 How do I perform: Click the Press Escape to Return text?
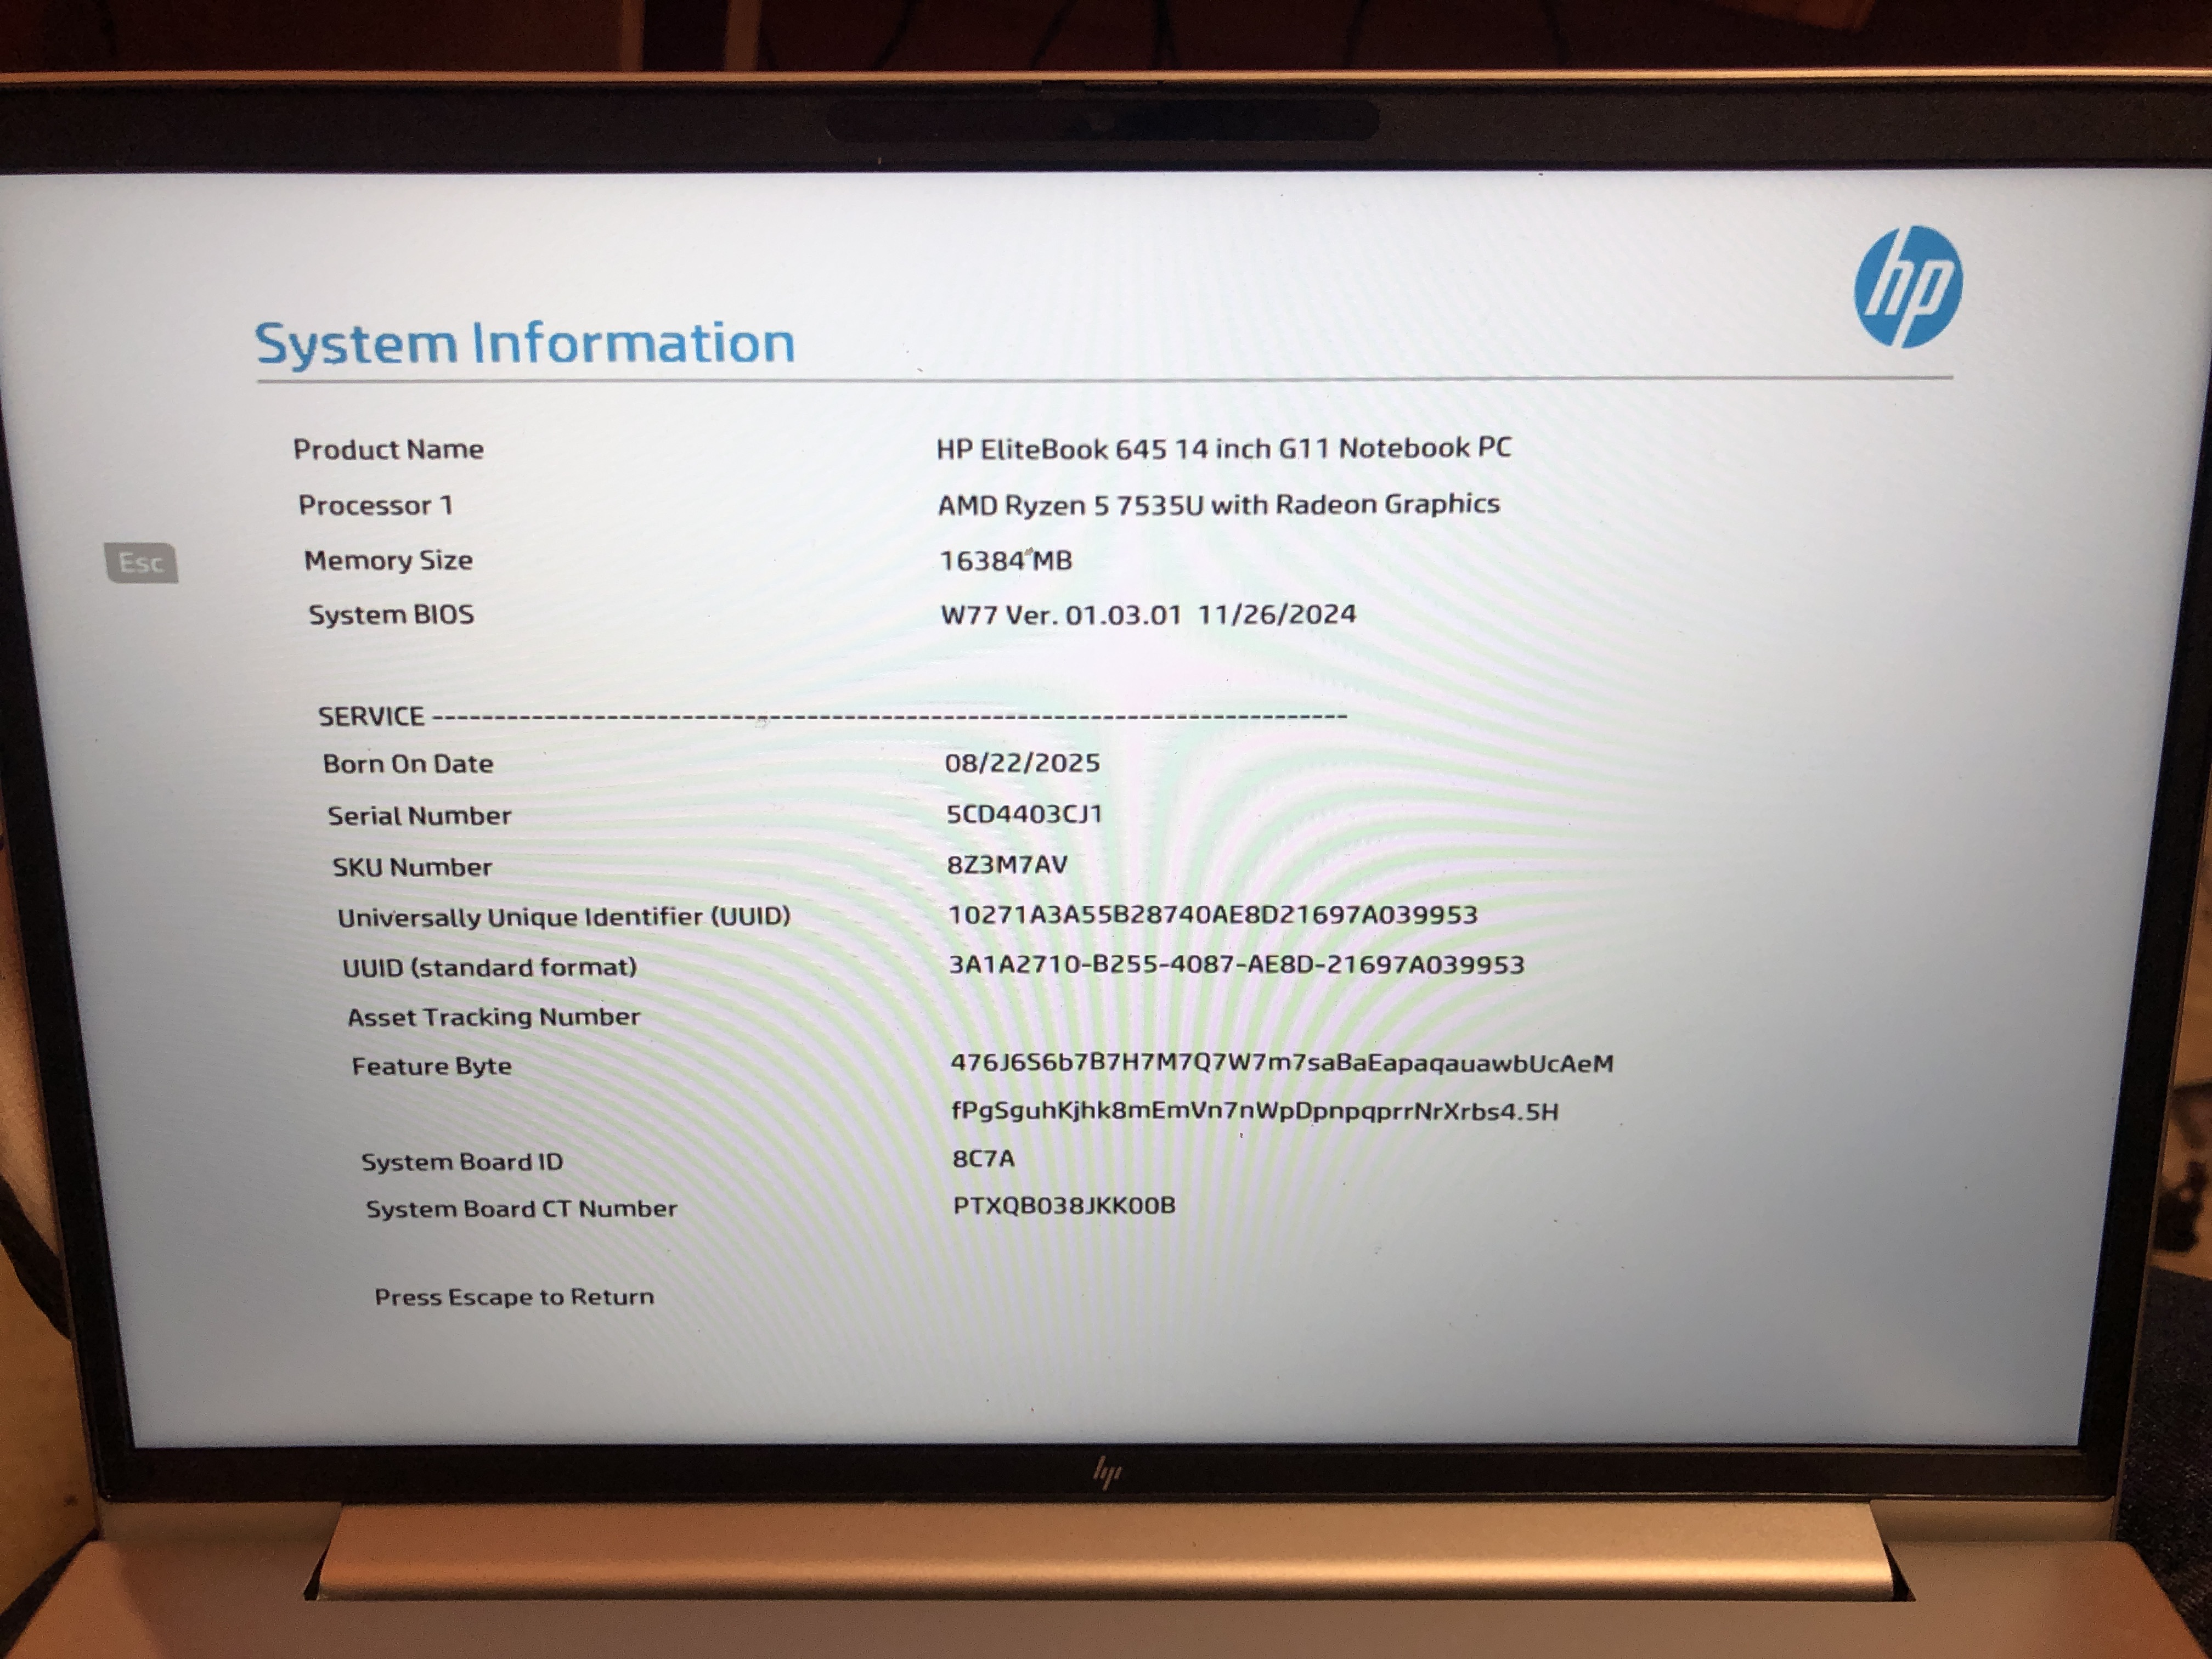coord(514,1297)
